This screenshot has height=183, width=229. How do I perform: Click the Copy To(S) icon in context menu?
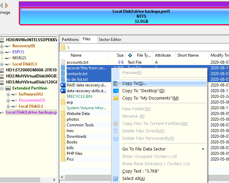click(116, 83)
